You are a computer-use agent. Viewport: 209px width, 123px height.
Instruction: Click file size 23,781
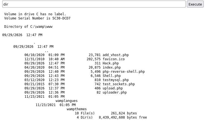95,55
